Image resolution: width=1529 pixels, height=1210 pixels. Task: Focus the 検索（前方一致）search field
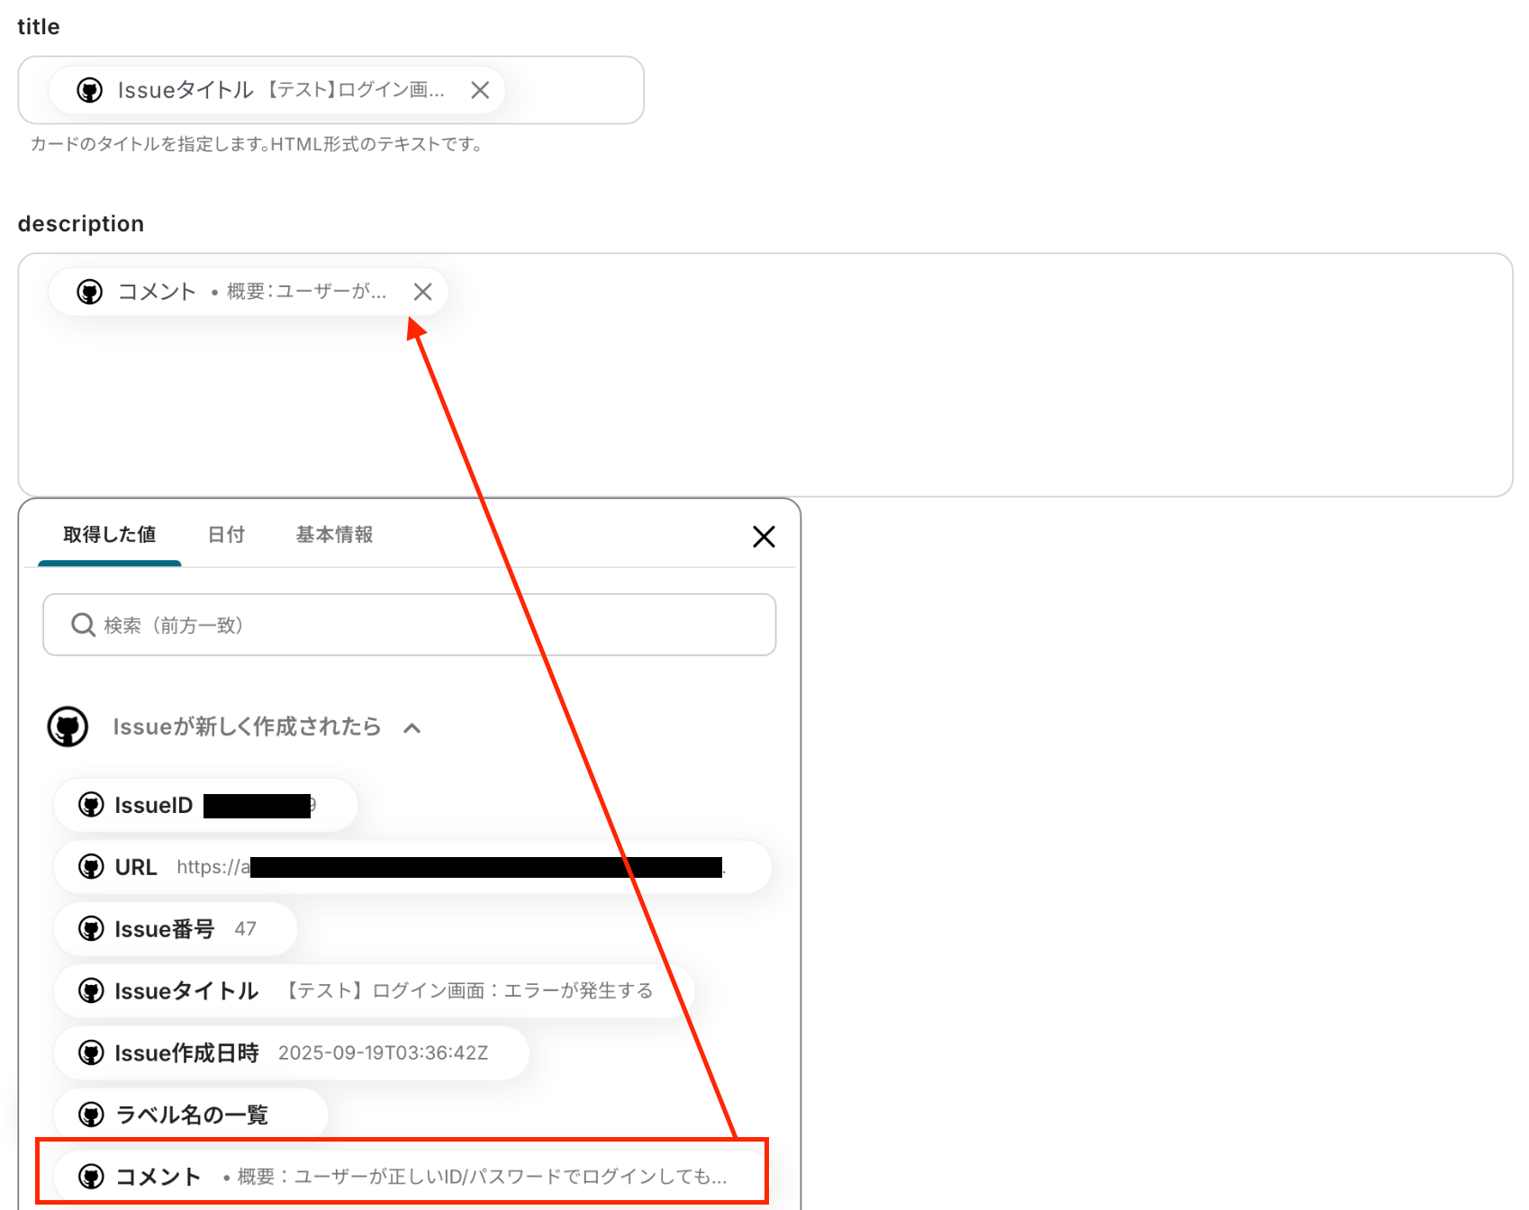410,625
